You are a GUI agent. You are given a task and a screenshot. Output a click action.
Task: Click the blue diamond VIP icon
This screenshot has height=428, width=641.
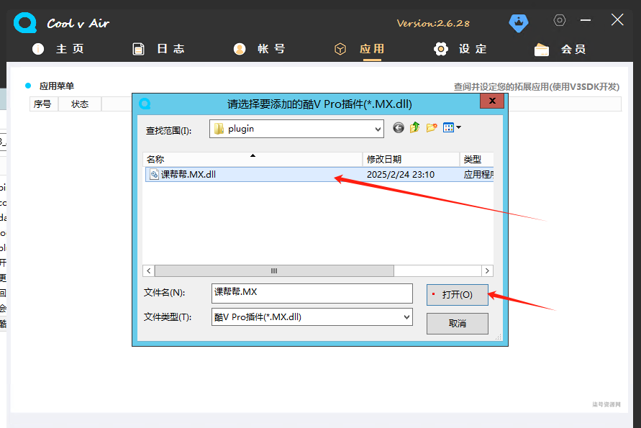pyautogui.click(x=519, y=22)
